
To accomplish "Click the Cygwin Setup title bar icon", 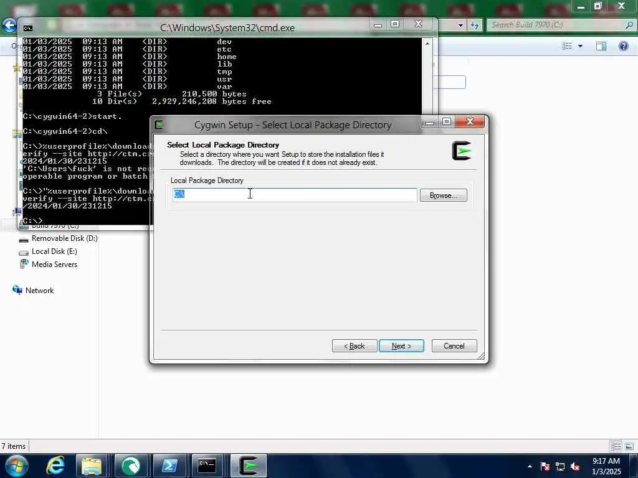I will 159,124.
